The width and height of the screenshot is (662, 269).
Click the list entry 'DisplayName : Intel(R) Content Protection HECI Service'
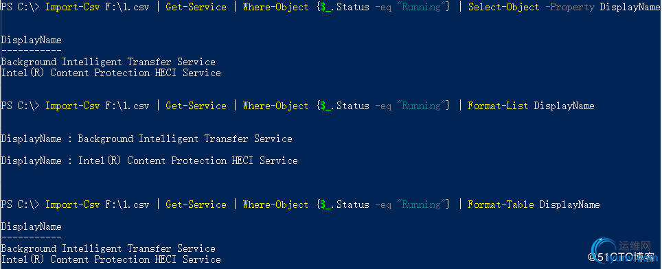point(149,161)
